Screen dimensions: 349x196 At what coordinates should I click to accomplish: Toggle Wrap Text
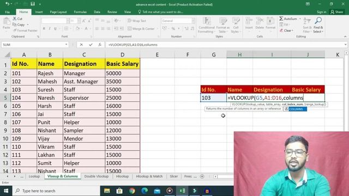point(137,21)
